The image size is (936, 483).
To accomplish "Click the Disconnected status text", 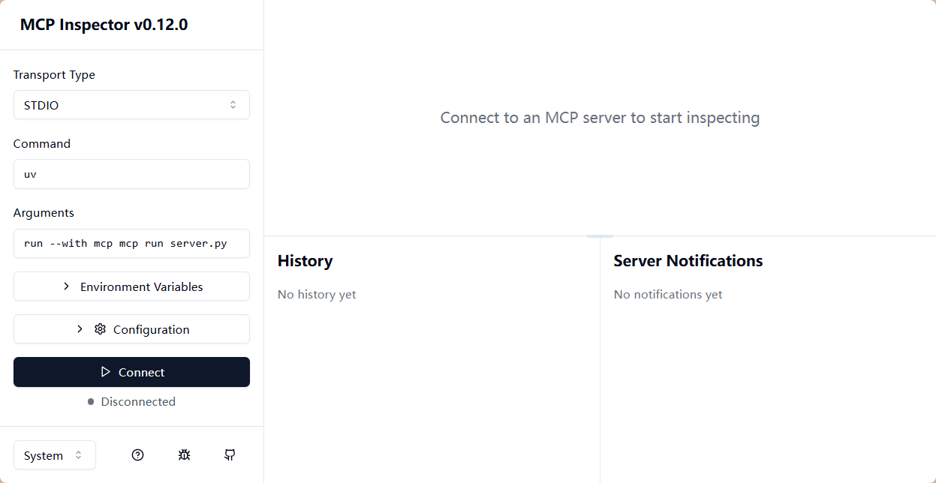I will (138, 401).
